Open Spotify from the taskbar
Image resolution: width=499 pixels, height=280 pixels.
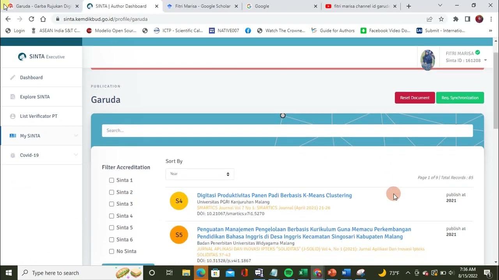[x=288, y=273]
